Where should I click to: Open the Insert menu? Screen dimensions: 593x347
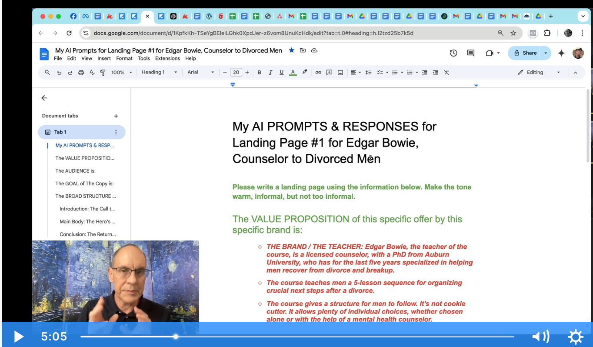pos(104,59)
